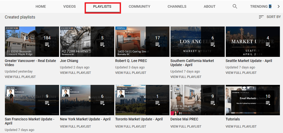
Task: View full playlist for Joe Chiang
Action: pos(75,73)
